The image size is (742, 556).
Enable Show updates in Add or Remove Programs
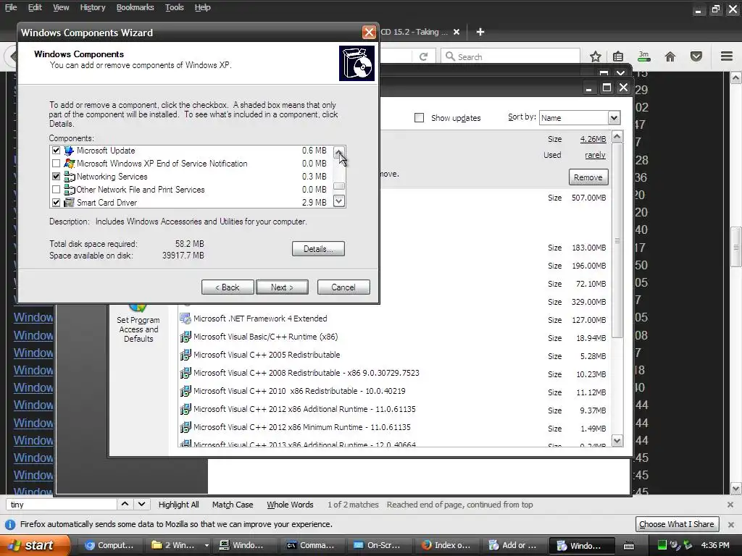tap(420, 118)
